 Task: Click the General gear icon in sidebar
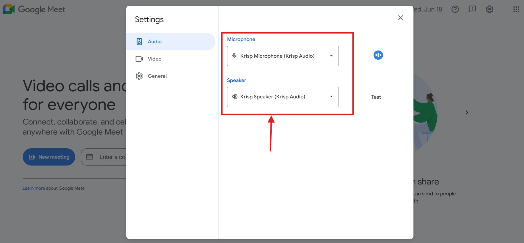139,76
